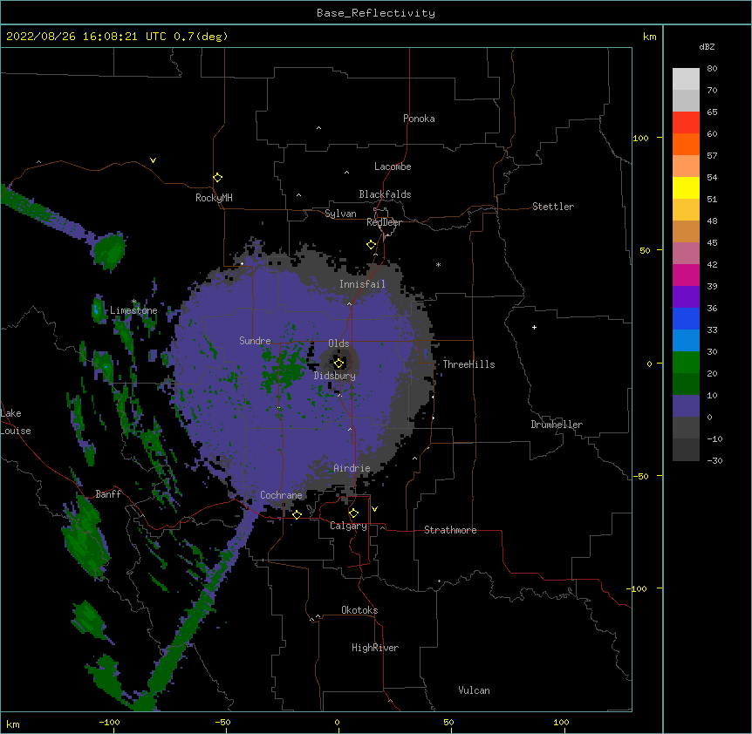Click the Lacombe city label

tap(393, 167)
